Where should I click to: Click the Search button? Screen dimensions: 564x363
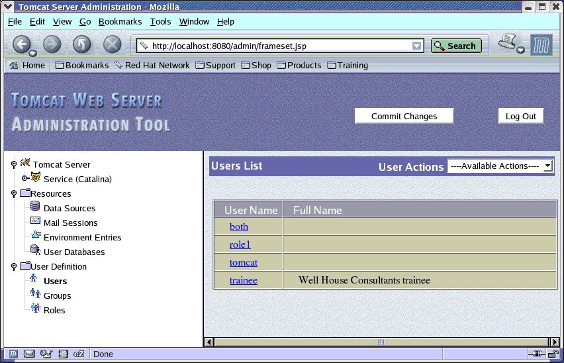[x=456, y=46]
